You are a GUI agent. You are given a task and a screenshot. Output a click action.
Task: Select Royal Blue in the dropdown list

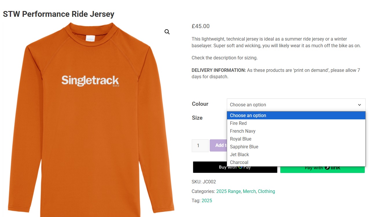pos(241,139)
